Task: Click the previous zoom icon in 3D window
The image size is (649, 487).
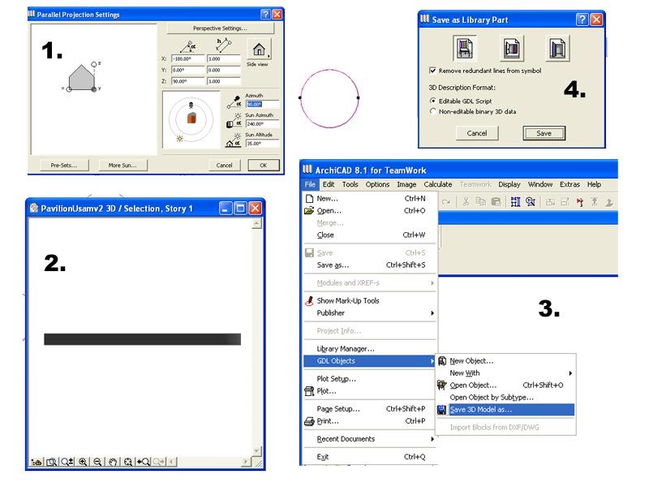Action: tap(144, 462)
